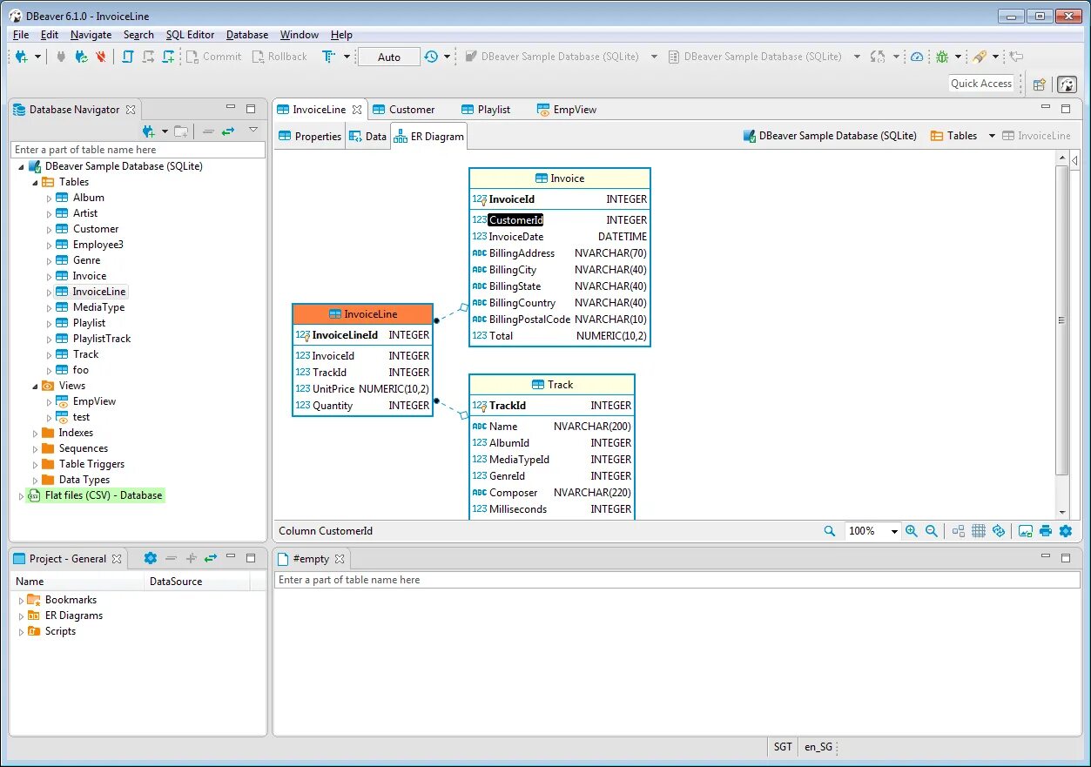Click the DBeaver perspective button
The height and width of the screenshot is (767, 1091).
pos(1067,84)
